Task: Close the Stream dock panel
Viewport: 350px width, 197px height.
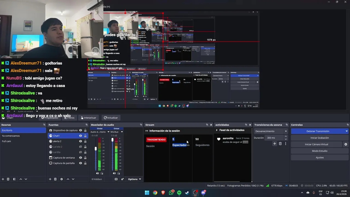Action: pyautogui.click(x=211, y=125)
